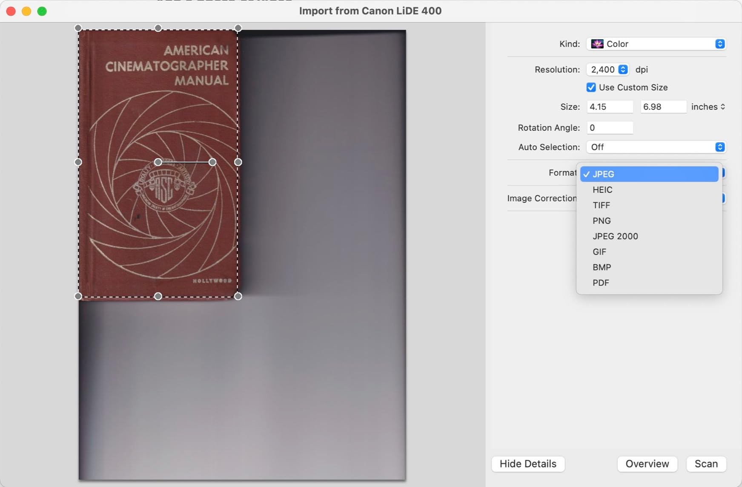Viewport: 742px width, 487px height.
Task: Uncheck the Use Custom Size checkbox
Action: (x=591, y=87)
